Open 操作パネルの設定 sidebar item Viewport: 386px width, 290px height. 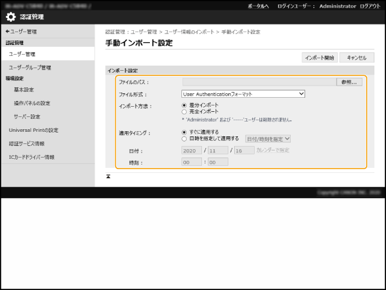[x=32, y=103]
